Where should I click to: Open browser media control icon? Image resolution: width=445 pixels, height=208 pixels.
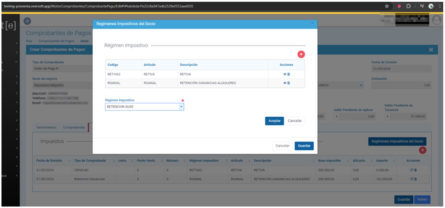tap(422, 7)
